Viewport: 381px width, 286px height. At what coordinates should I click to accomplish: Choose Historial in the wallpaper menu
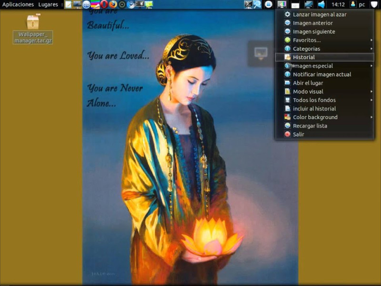coord(325,57)
